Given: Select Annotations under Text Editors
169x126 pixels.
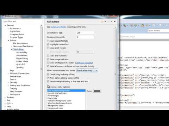Looking at the screenshot, I should tap(22, 55).
